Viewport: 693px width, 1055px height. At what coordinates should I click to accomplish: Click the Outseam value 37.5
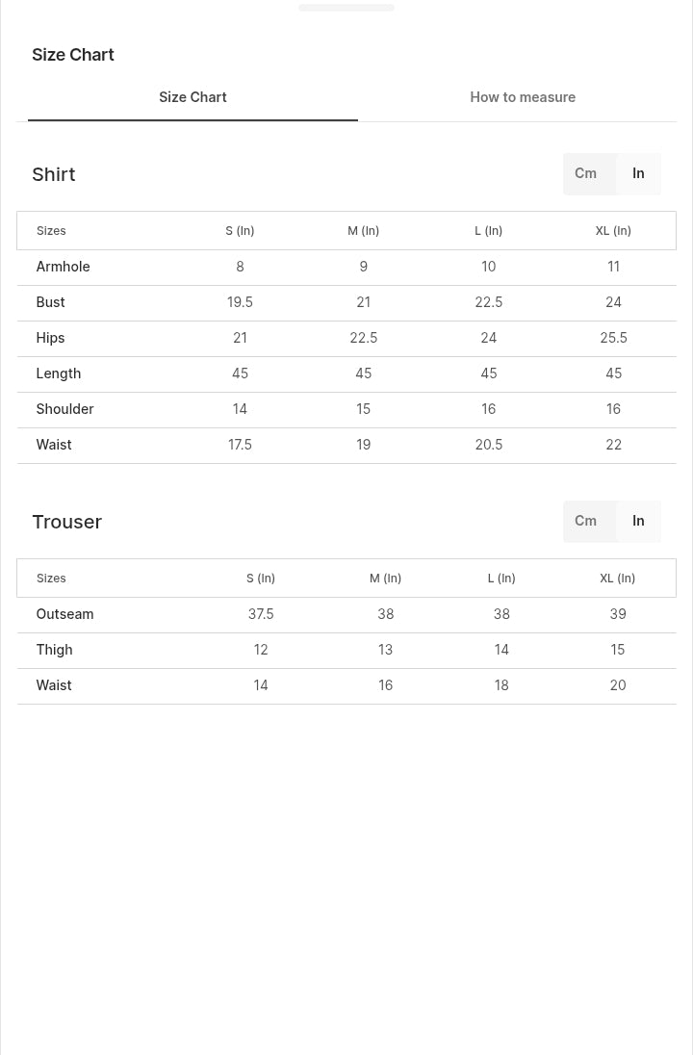(261, 614)
